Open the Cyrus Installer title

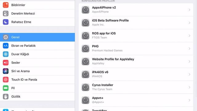[x=103, y=85]
